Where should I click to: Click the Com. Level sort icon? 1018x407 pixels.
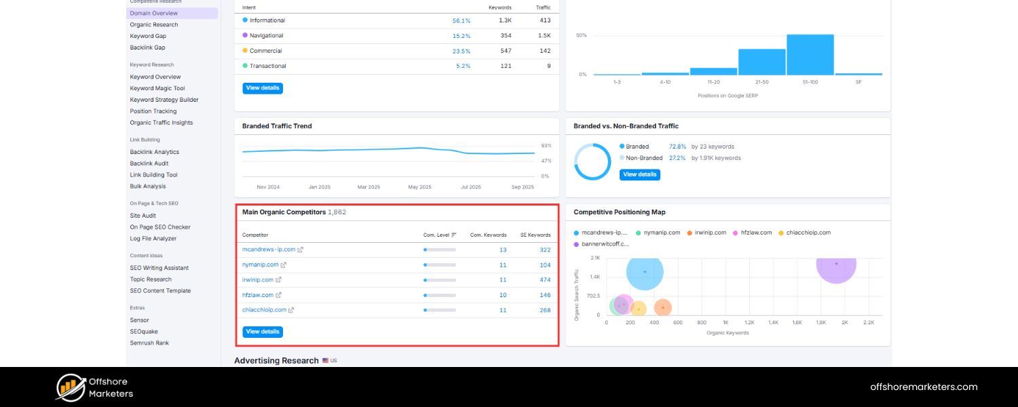(x=454, y=235)
